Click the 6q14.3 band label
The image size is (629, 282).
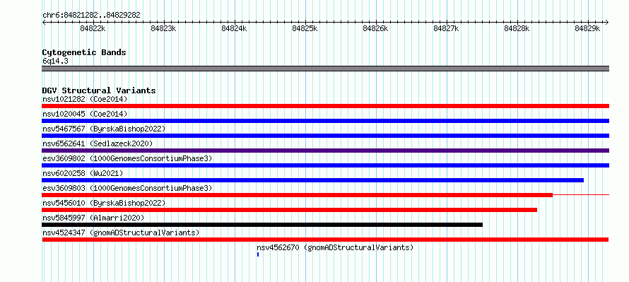point(55,61)
